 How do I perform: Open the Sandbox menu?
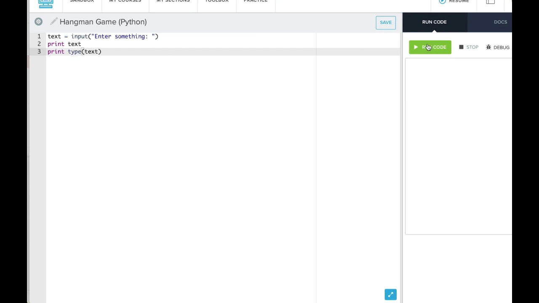pyautogui.click(x=82, y=1)
